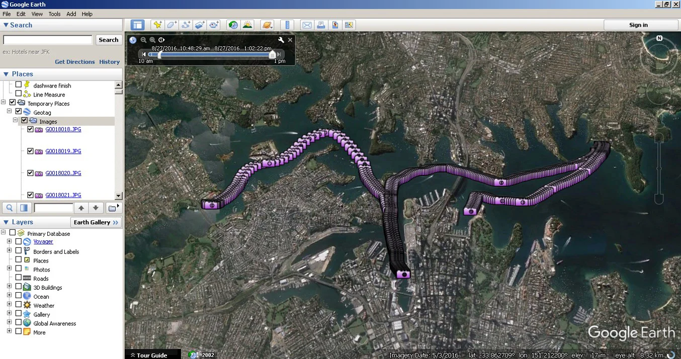
Task: Open the Add menu
Action: 71,14
